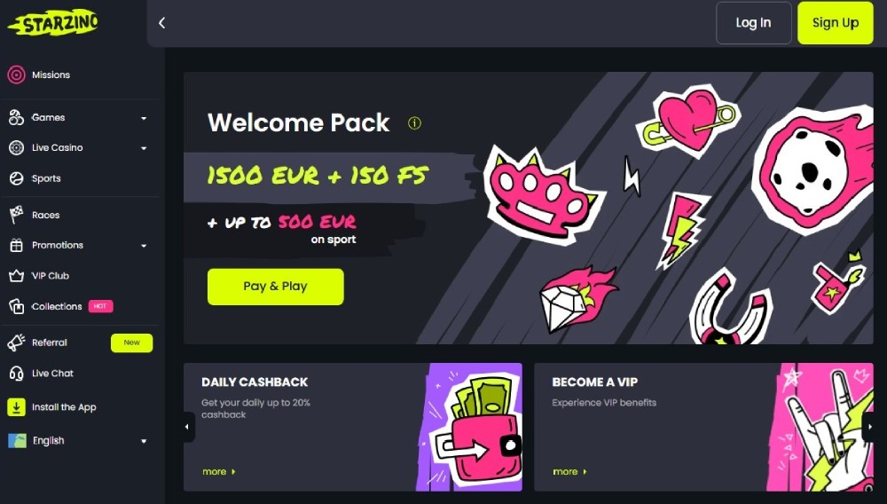Open Referral via the megaphone icon
This screenshot has height=504, width=887.
pos(16,343)
